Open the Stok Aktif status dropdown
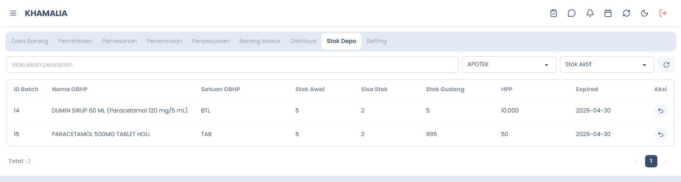This screenshot has height=182, width=681. pyautogui.click(x=607, y=65)
